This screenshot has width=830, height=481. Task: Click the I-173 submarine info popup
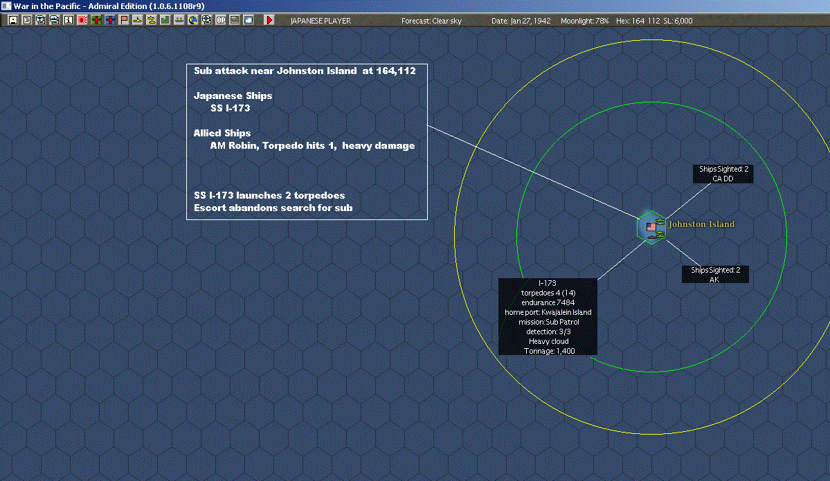tap(548, 316)
